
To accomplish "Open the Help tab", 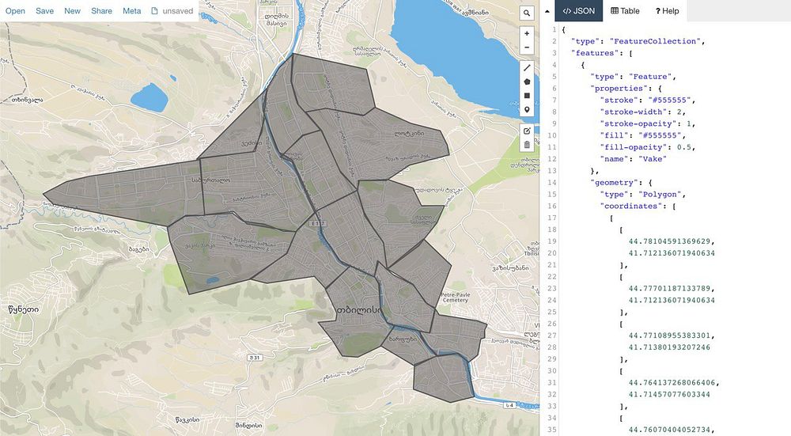I will tap(667, 11).
